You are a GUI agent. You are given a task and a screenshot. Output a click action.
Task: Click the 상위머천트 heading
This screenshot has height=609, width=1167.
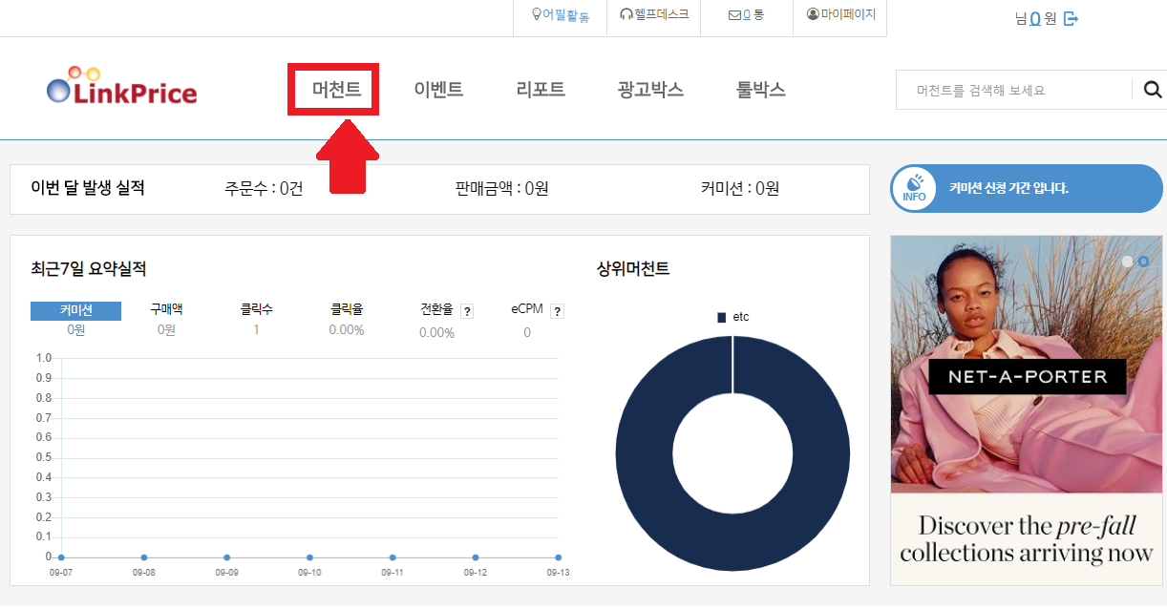pyautogui.click(x=633, y=269)
